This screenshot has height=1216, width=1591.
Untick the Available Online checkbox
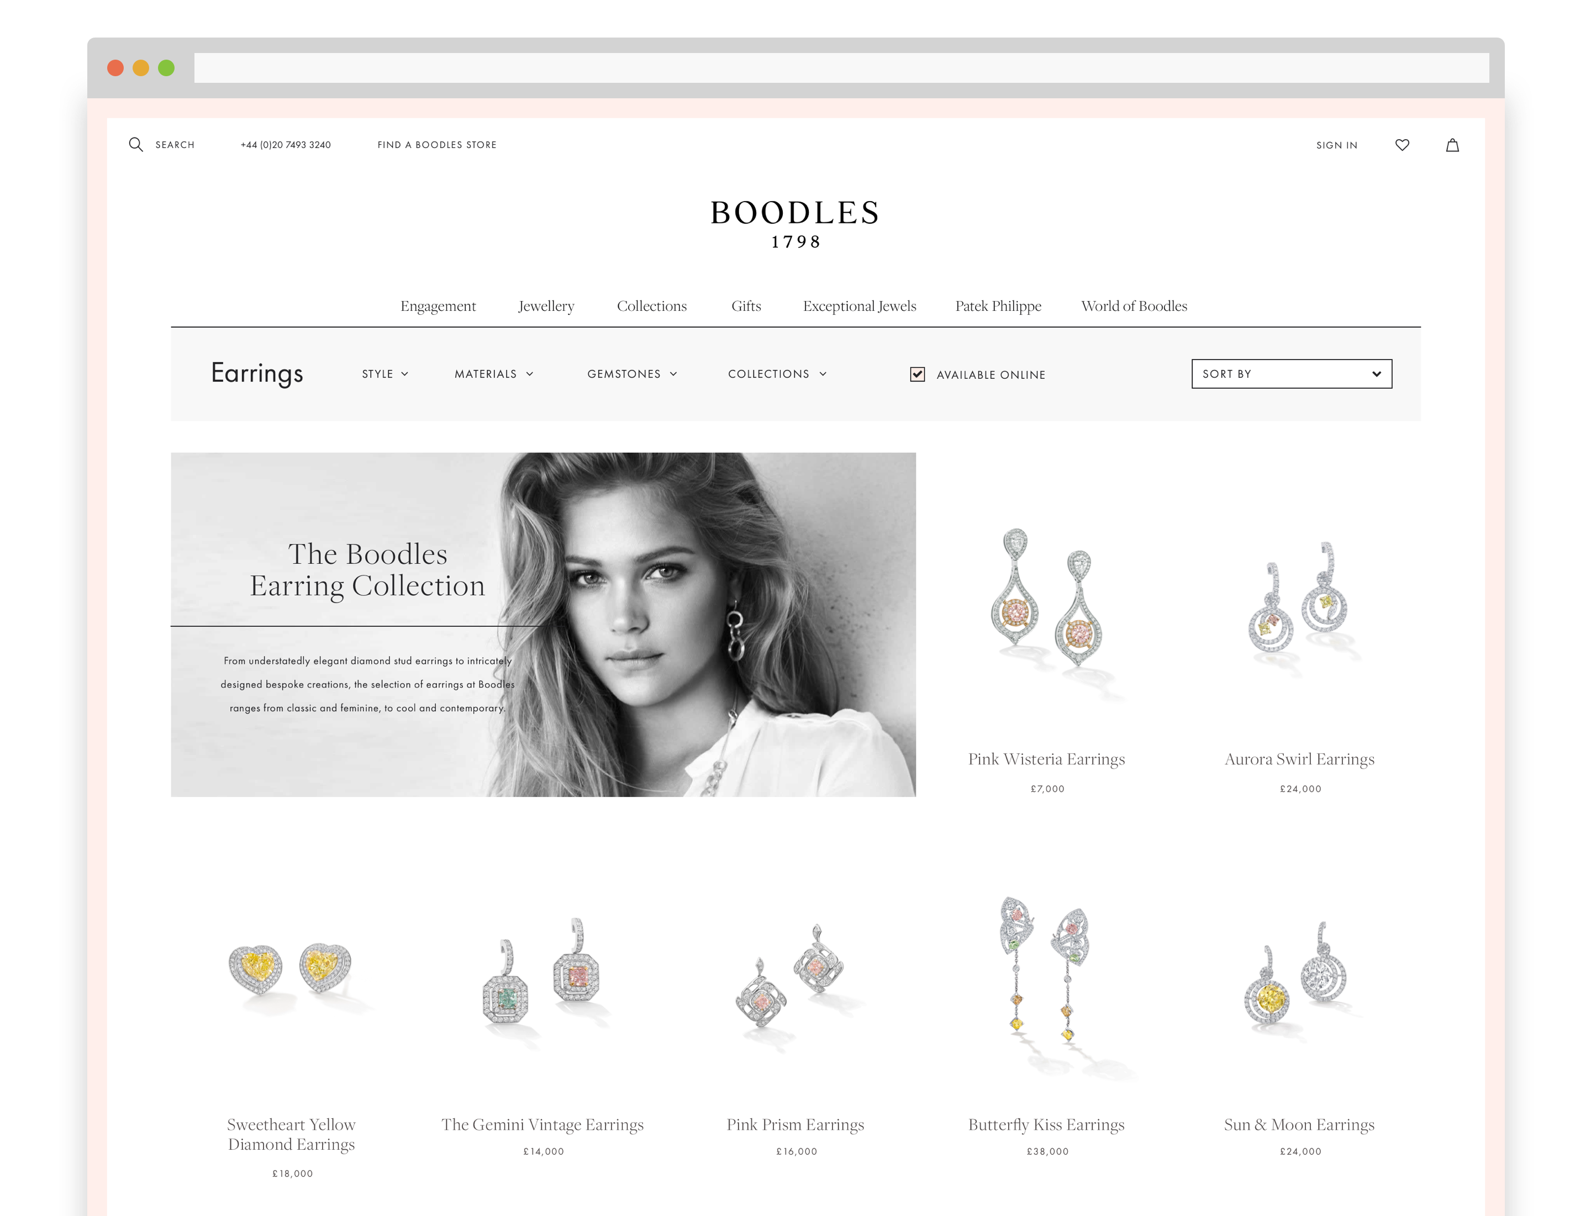pyautogui.click(x=917, y=373)
